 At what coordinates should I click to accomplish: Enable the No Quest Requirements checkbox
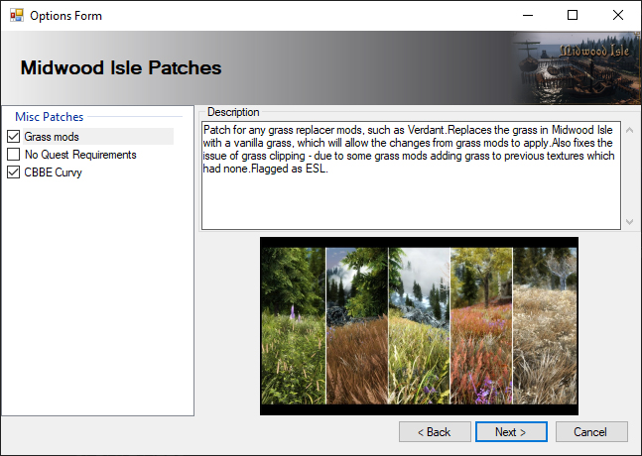click(14, 155)
